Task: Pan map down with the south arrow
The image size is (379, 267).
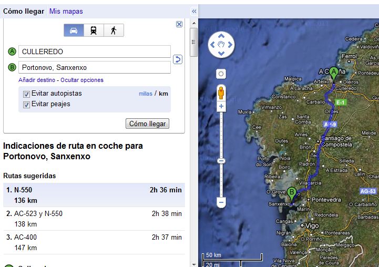Action: click(x=221, y=54)
